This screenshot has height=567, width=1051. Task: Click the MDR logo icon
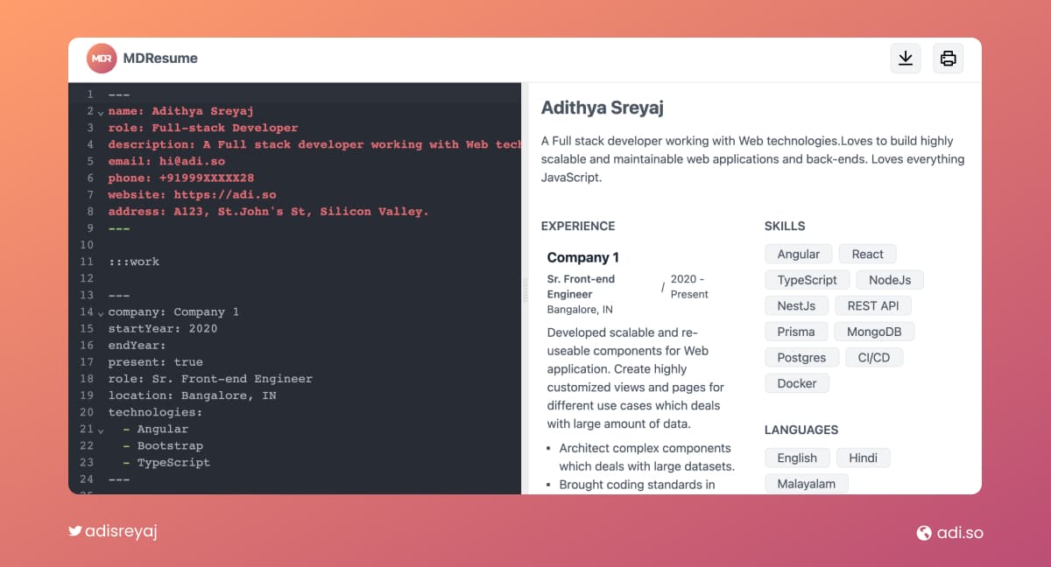click(101, 58)
